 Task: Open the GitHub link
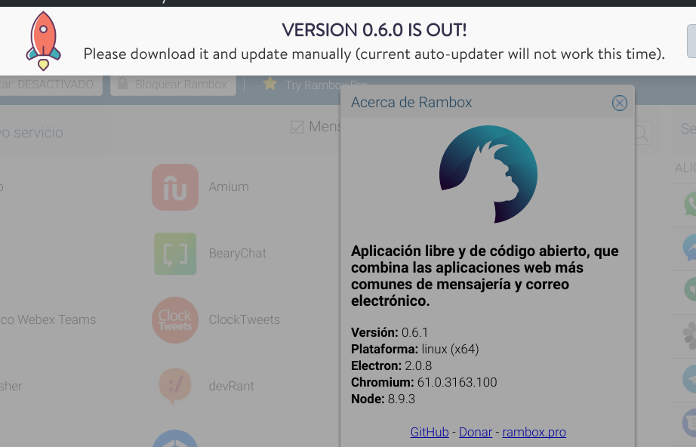[430, 432]
